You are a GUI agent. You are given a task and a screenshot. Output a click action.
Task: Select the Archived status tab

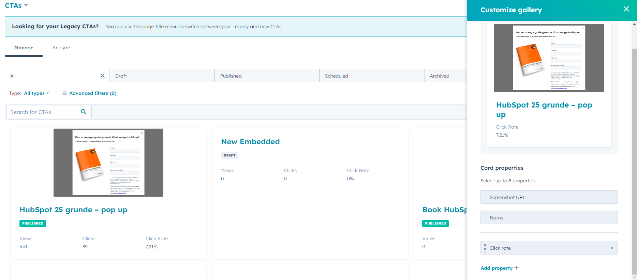[445, 76]
